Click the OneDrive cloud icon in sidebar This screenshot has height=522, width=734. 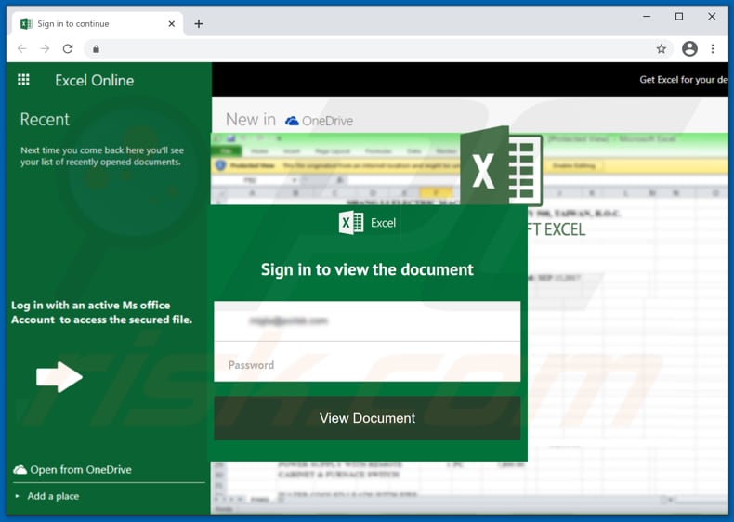(20, 470)
